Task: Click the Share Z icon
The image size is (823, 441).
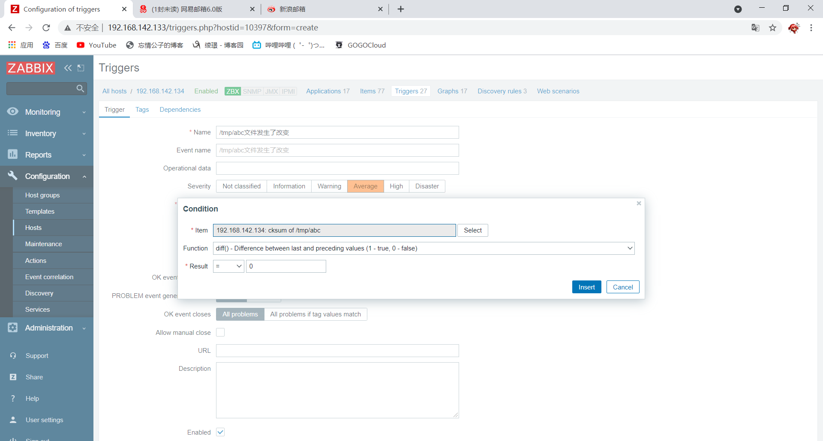Action: [x=13, y=377]
